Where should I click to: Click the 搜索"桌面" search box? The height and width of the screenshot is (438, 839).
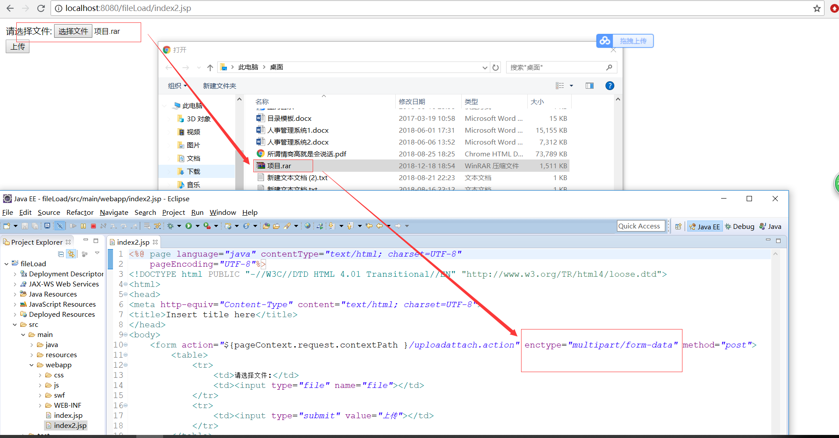point(562,67)
